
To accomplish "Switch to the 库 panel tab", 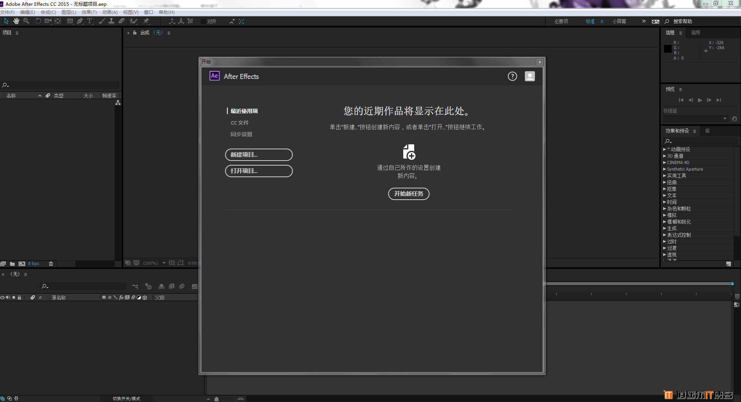I will [x=707, y=131].
